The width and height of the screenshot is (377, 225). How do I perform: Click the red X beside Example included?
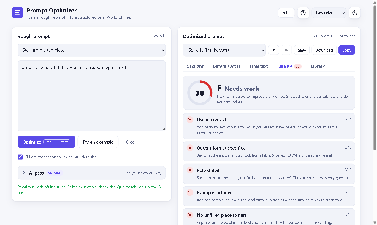(x=190, y=192)
